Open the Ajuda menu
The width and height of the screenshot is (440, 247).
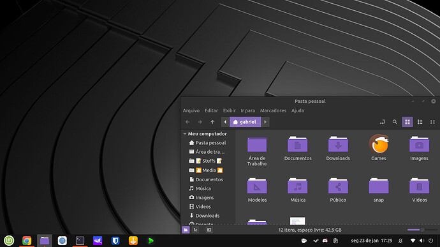click(297, 110)
